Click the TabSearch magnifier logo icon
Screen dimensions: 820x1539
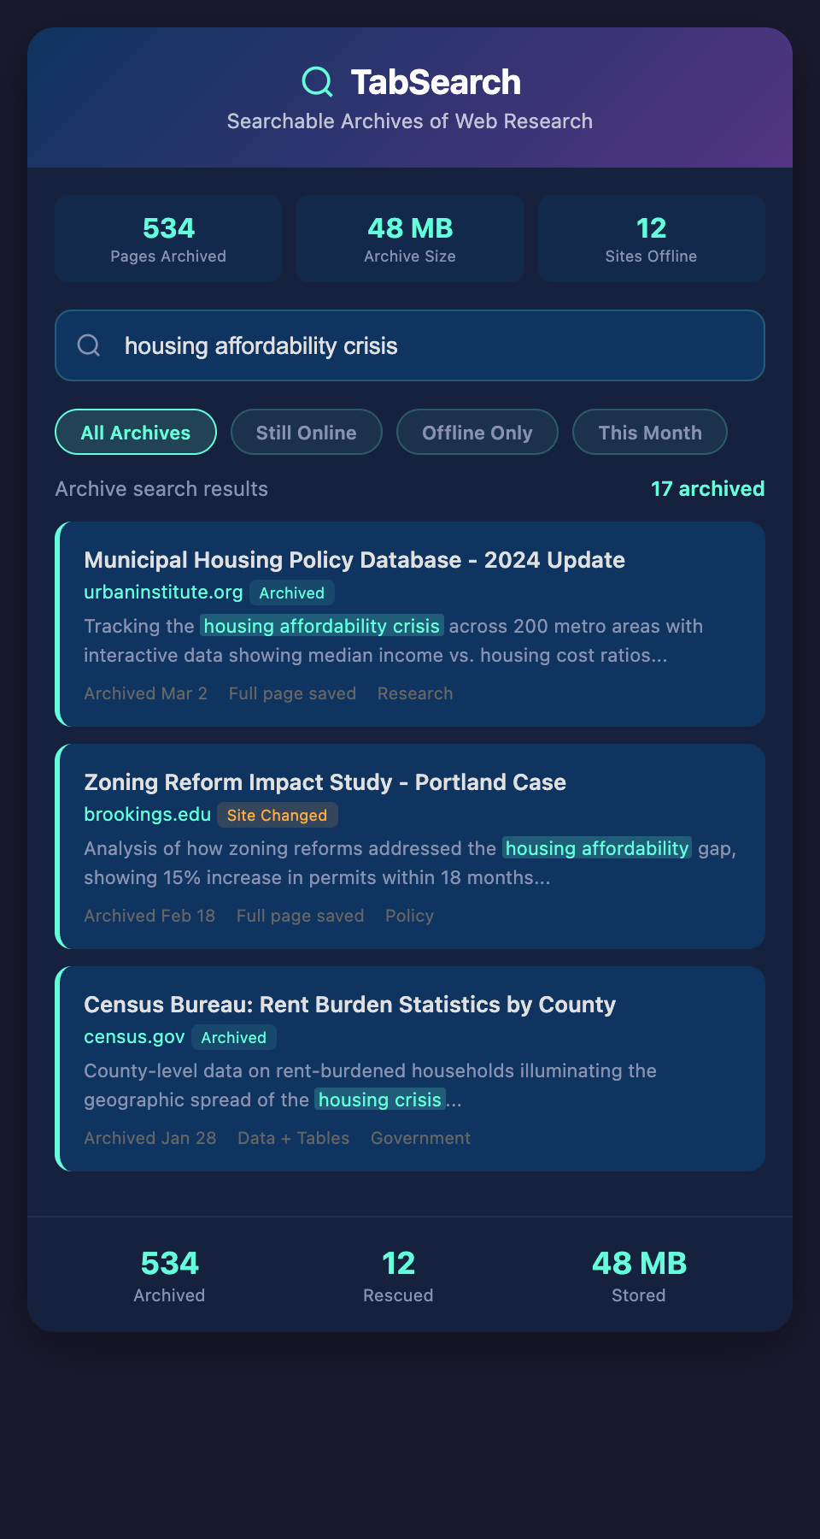[318, 82]
